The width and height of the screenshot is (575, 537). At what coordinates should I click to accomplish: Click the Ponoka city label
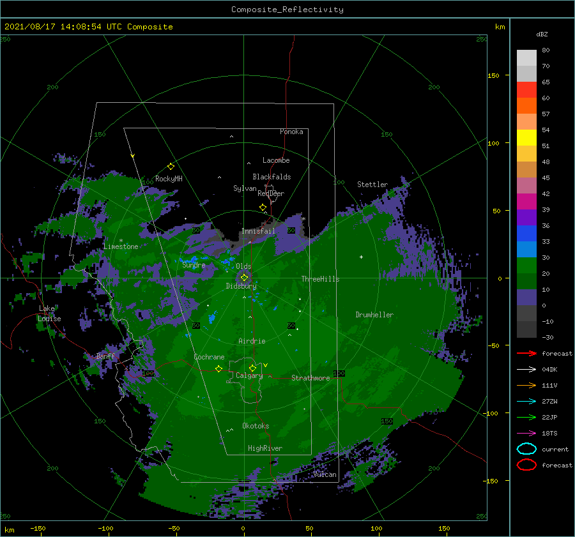(x=291, y=132)
